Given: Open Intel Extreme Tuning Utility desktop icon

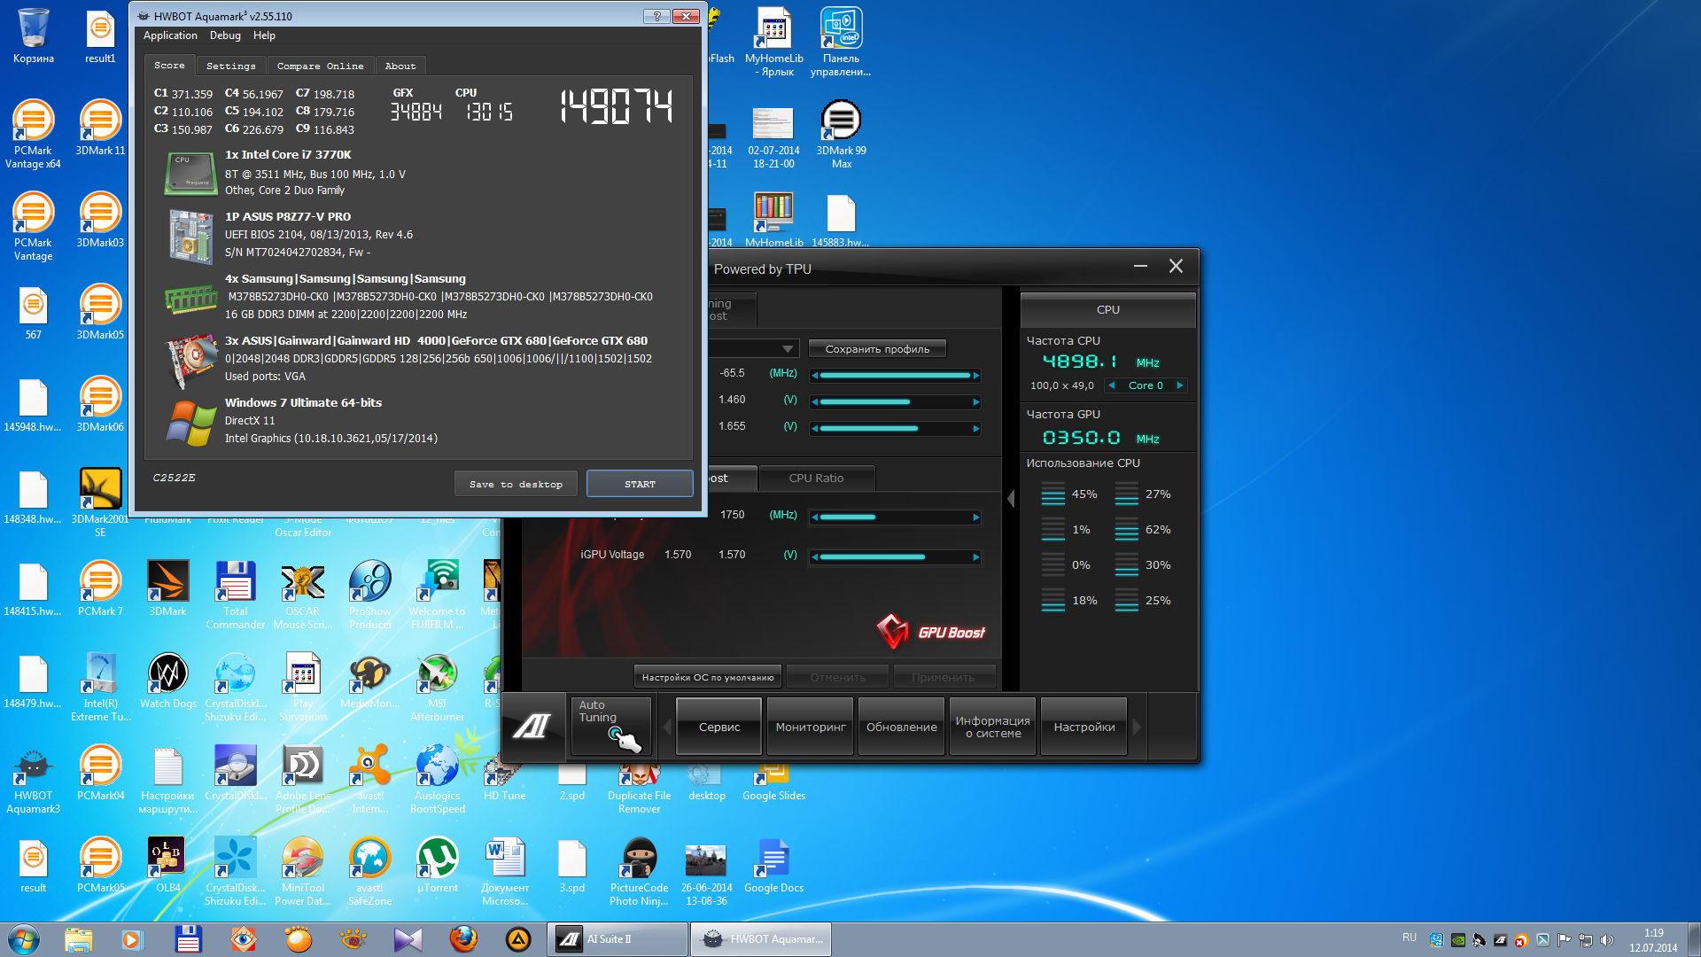Looking at the screenshot, I should [100, 688].
